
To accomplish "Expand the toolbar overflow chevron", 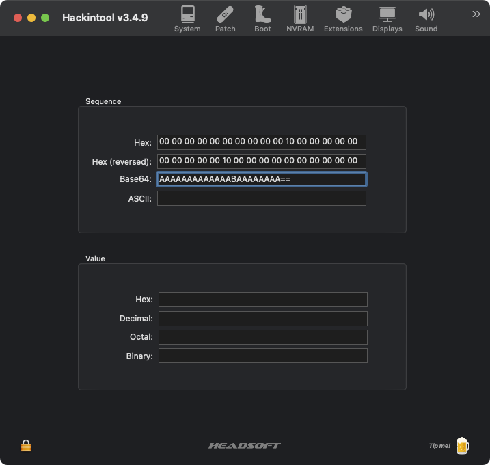I will 476,14.
